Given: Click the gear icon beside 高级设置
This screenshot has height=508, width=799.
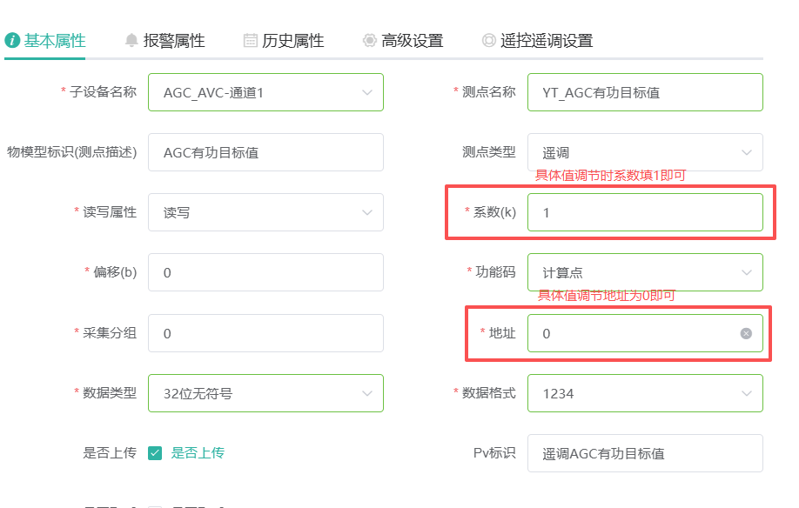Looking at the screenshot, I should 370,41.
